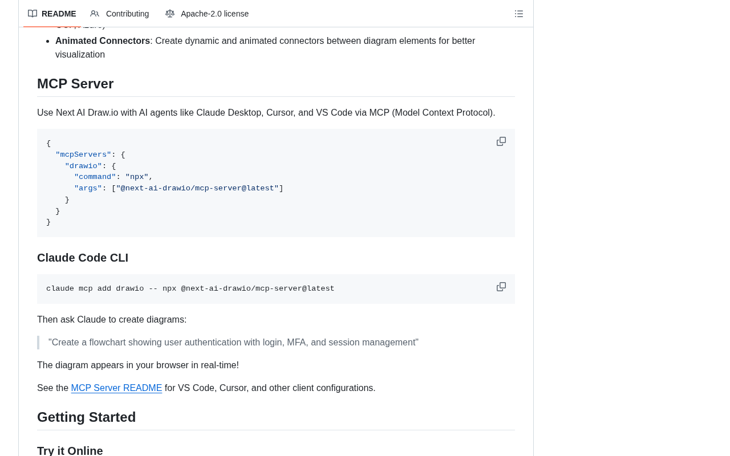
Task: Switch to the Contributing tab
Action: pyautogui.click(x=120, y=14)
